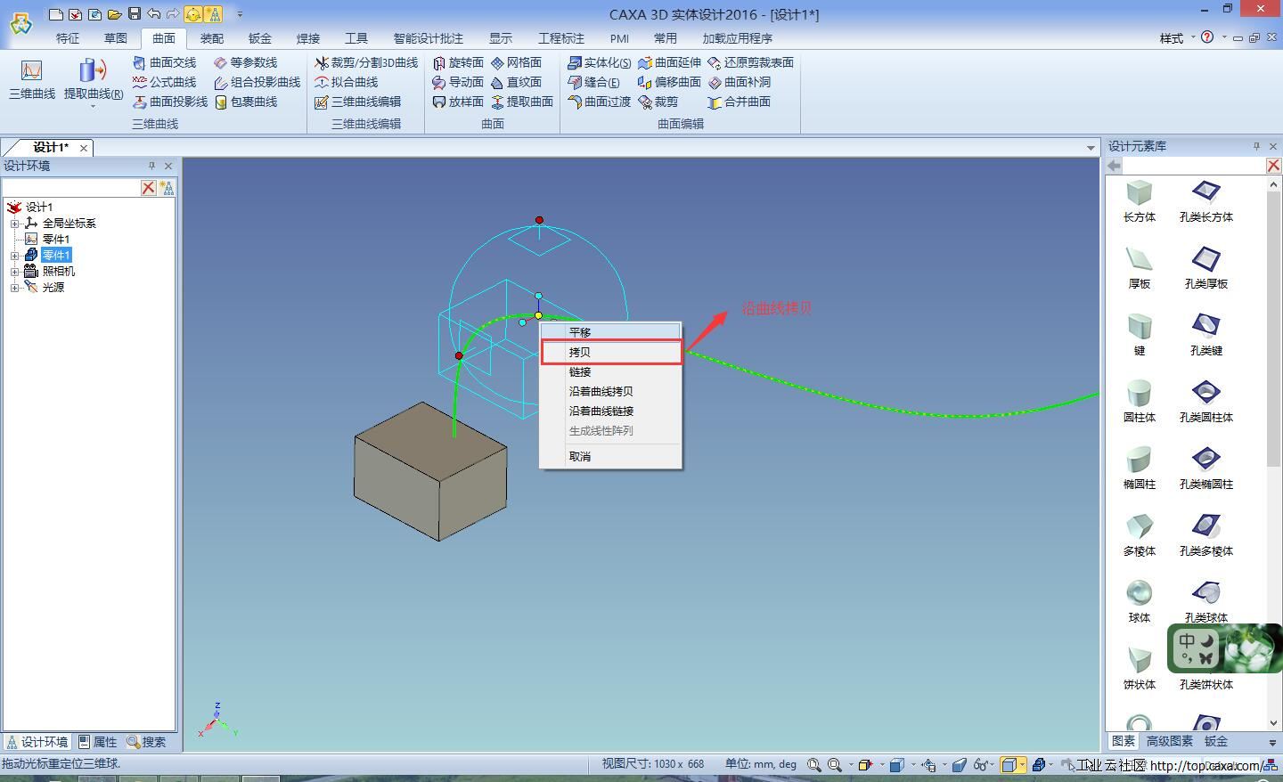Select the 等参数线 isoparametric line tool

tap(245, 62)
